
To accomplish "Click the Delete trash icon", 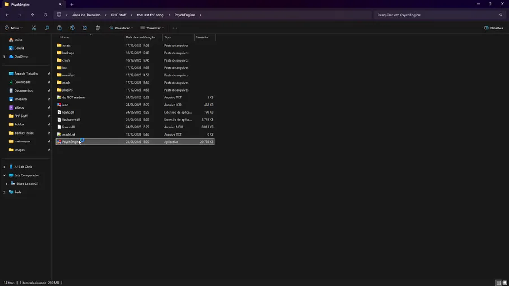I will tap(97, 28).
